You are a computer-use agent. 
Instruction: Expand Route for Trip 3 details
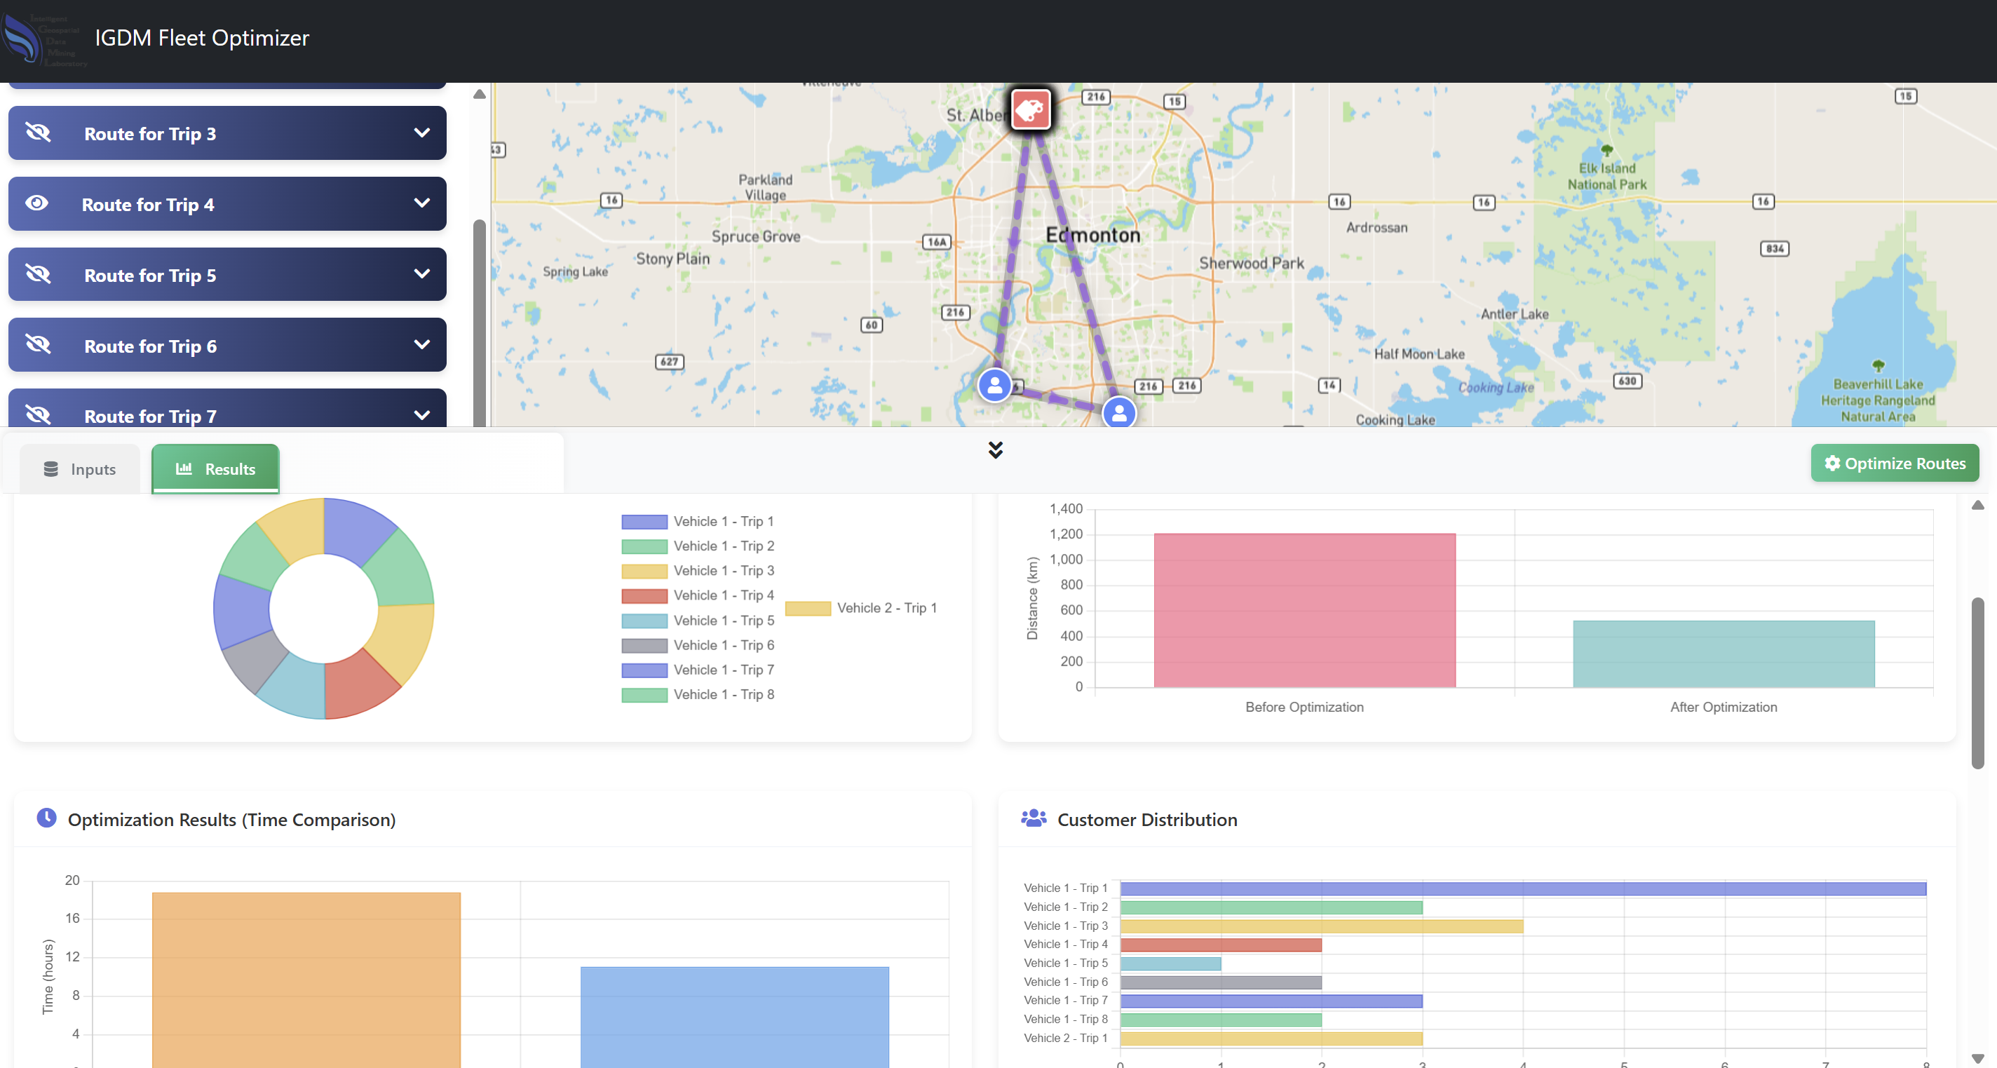421,133
